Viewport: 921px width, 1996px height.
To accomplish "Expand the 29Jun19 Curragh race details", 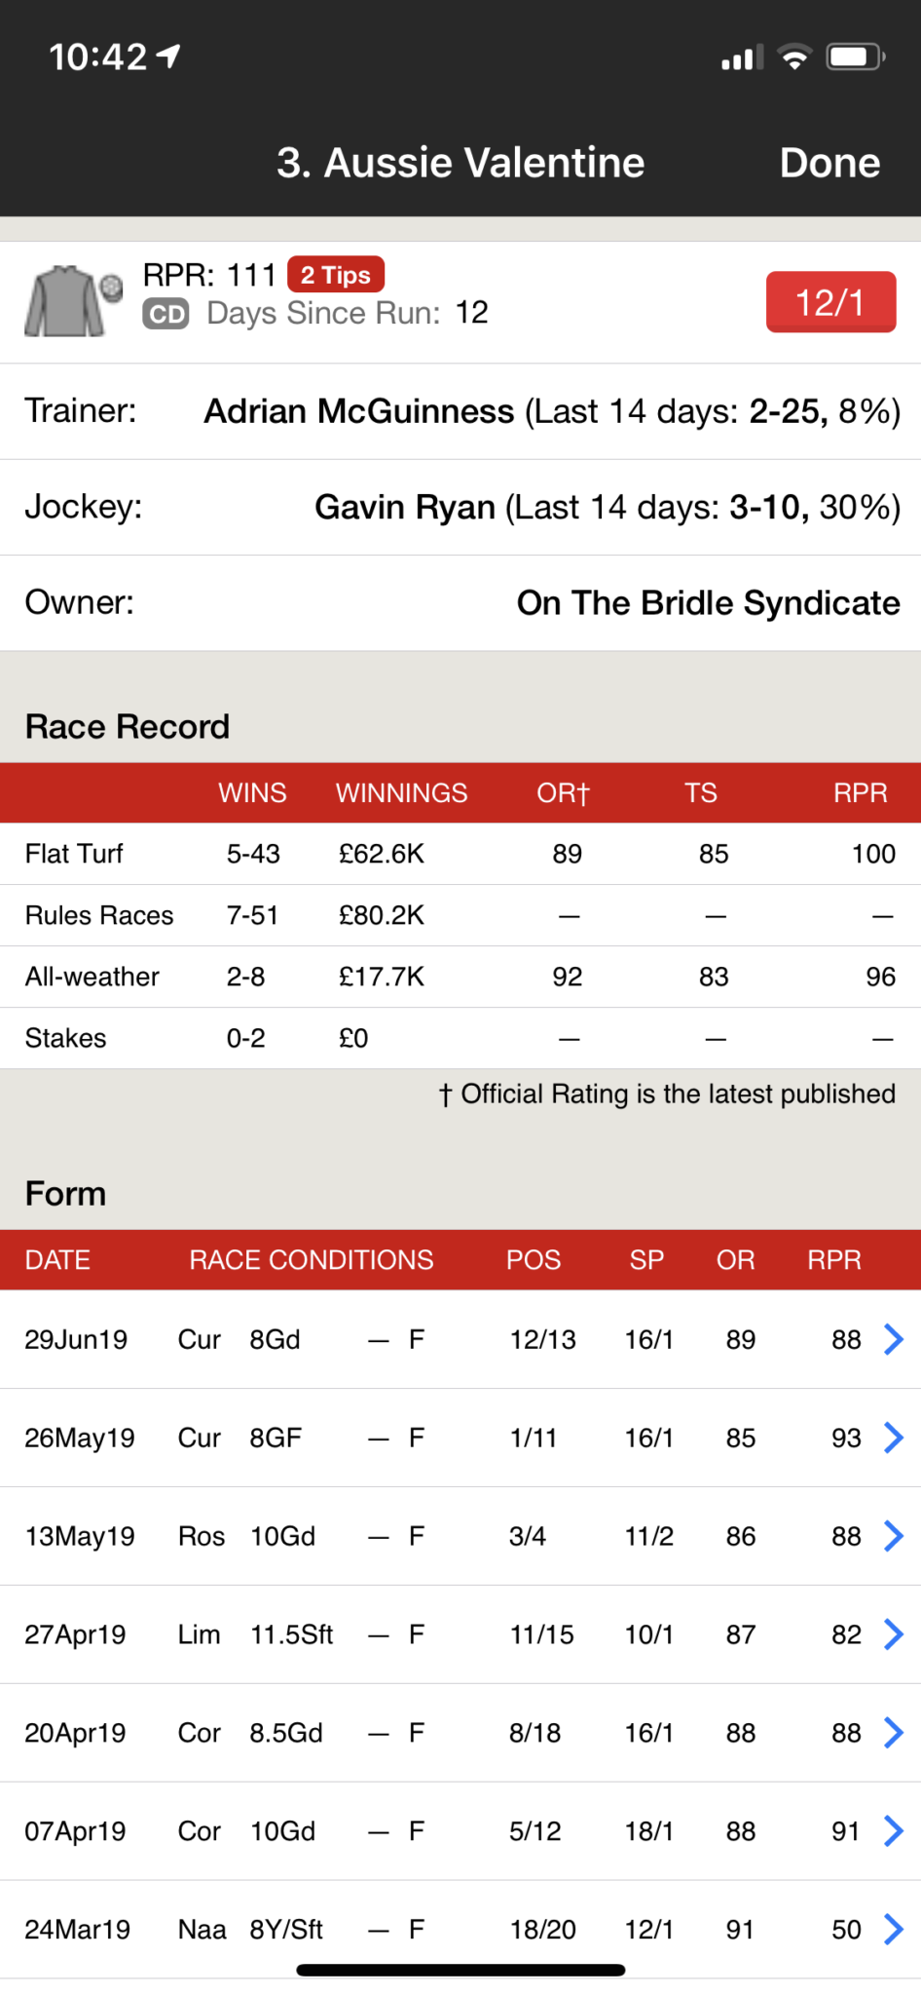I will point(893,1340).
